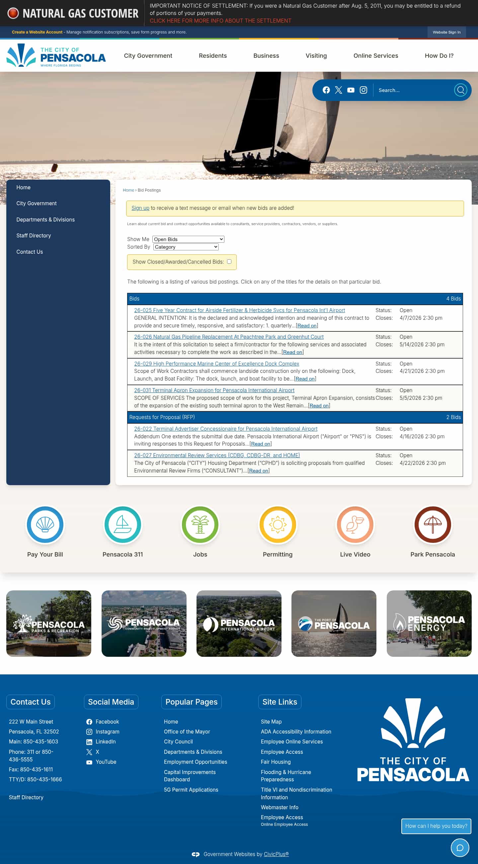Open footer YouTube social link
The width and height of the screenshot is (478, 864).
point(101,762)
